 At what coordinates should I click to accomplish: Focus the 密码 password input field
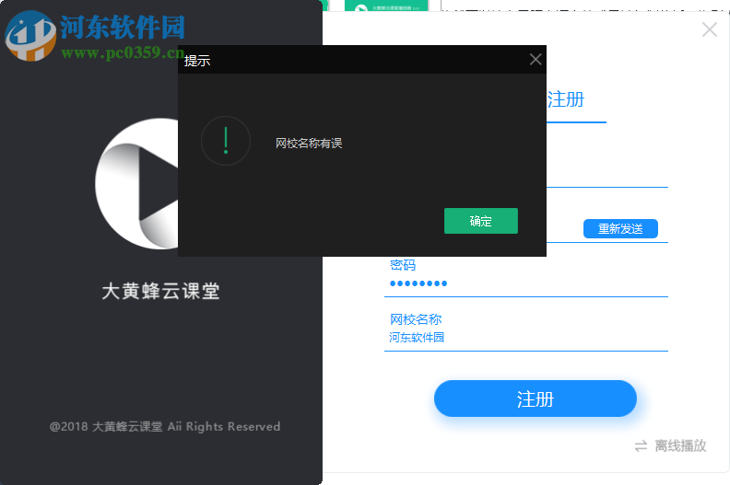click(526, 283)
